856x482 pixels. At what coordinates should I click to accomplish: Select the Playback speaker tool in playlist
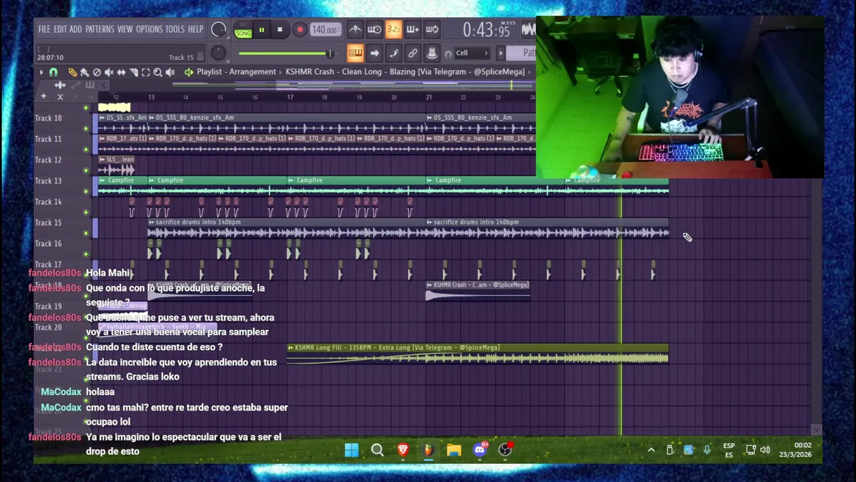pos(170,72)
